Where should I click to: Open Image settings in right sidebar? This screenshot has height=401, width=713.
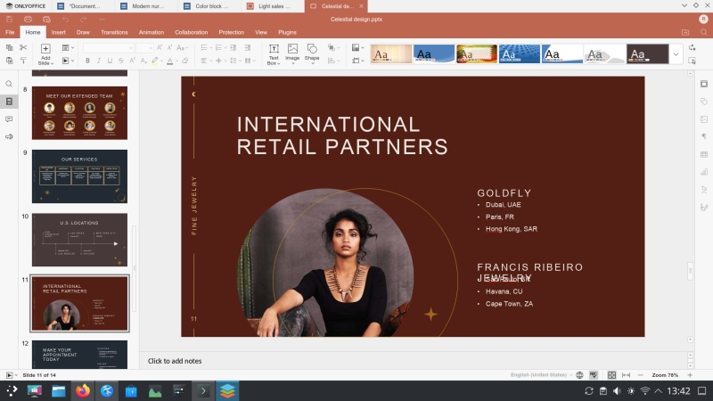pos(704,119)
